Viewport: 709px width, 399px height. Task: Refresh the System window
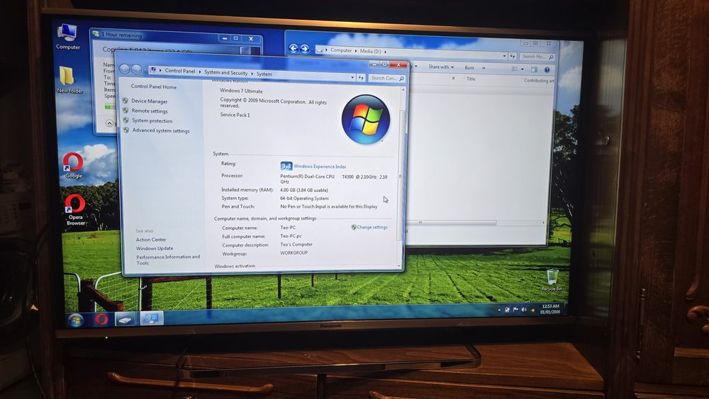point(362,78)
